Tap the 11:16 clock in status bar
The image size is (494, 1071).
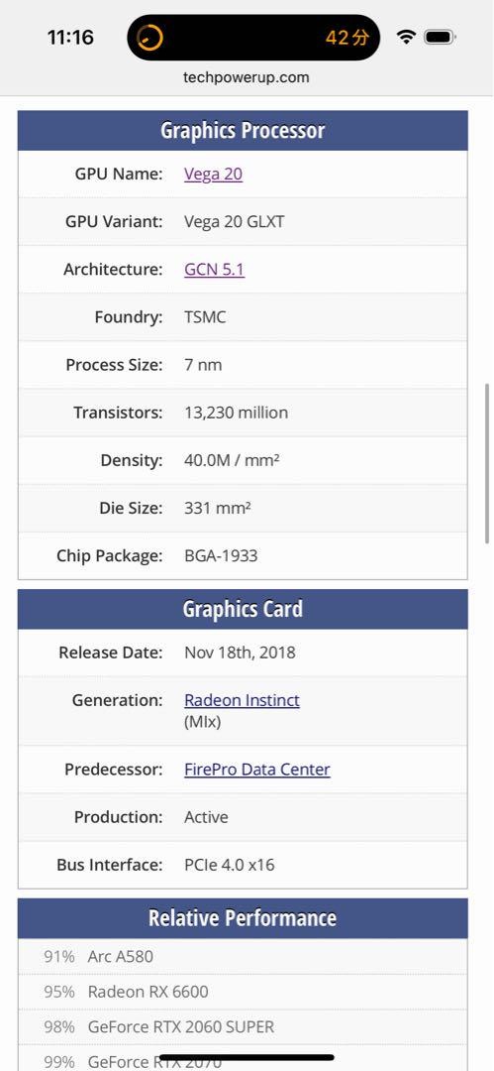coord(70,37)
